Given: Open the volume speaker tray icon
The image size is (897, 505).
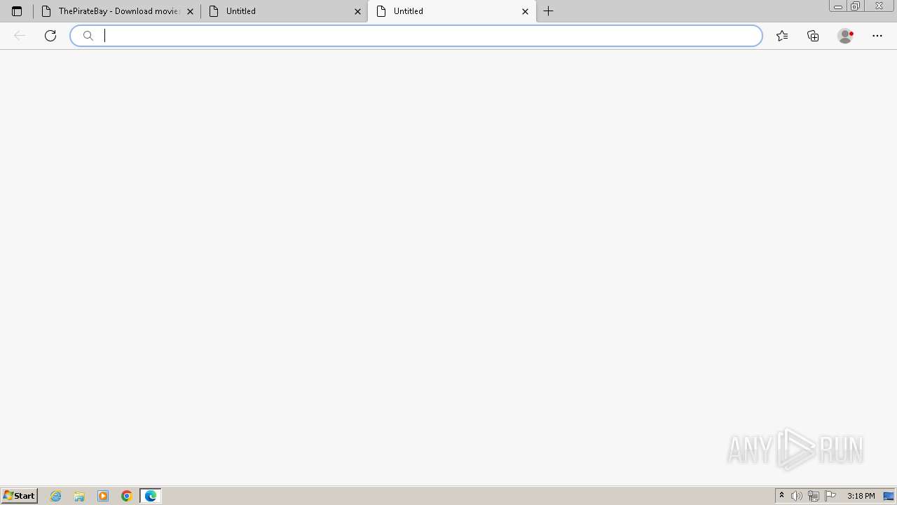Looking at the screenshot, I should click(797, 496).
